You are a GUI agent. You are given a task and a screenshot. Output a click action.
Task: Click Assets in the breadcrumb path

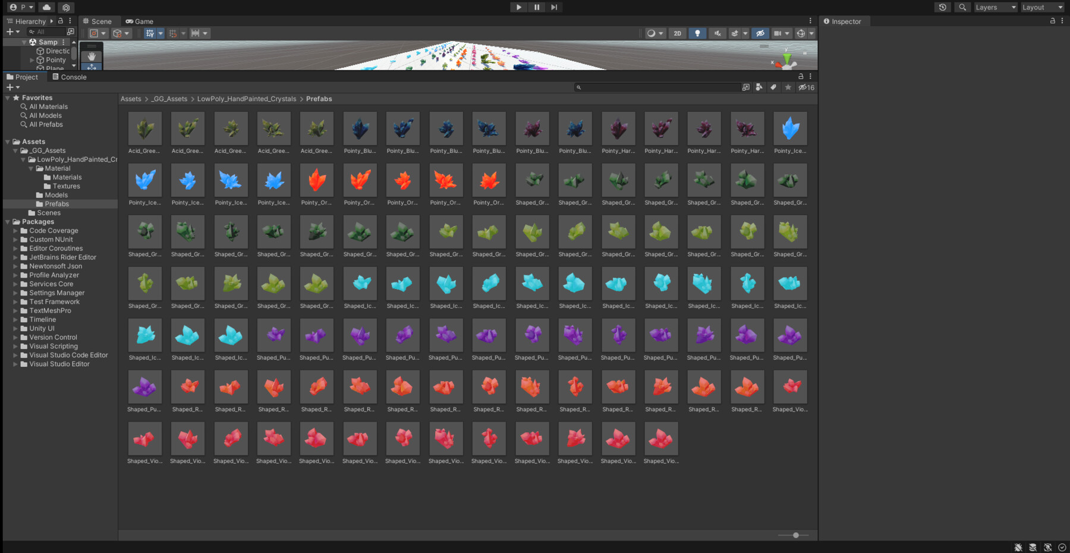131,99
